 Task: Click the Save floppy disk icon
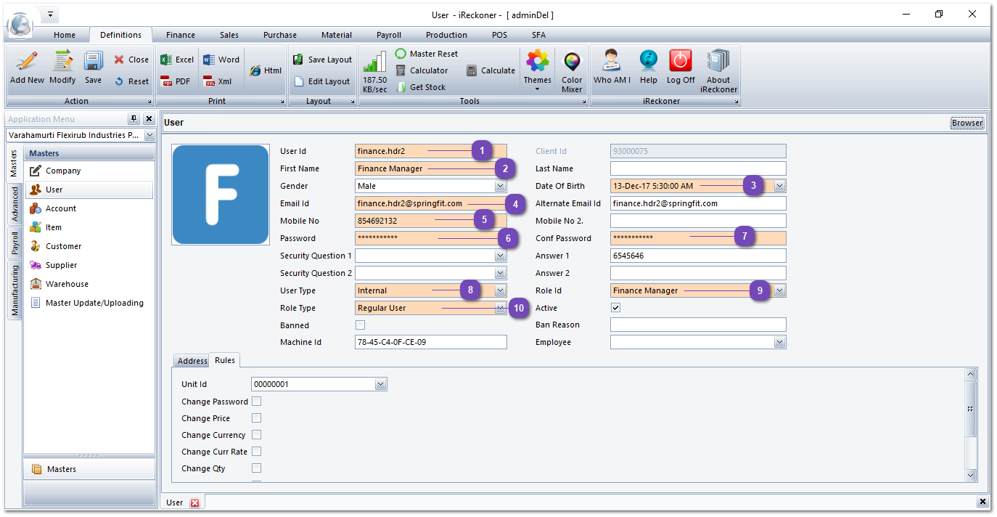[93, 63]
